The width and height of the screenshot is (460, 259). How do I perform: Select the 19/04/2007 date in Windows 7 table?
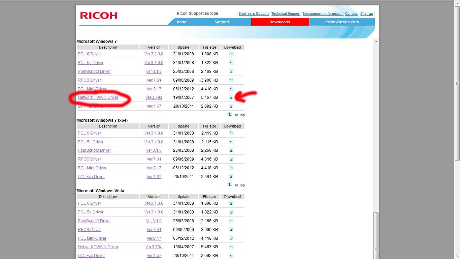point(184,97)
